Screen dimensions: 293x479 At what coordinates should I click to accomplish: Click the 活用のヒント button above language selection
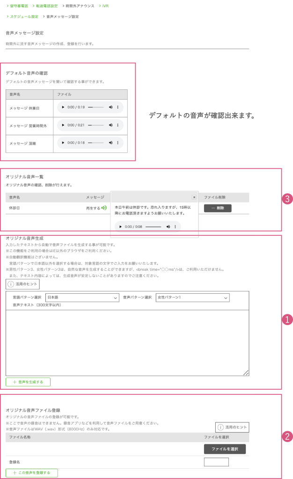tap(22, 284)
